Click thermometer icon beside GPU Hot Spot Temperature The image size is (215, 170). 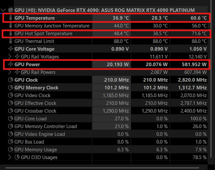click(x=11, y=34)
